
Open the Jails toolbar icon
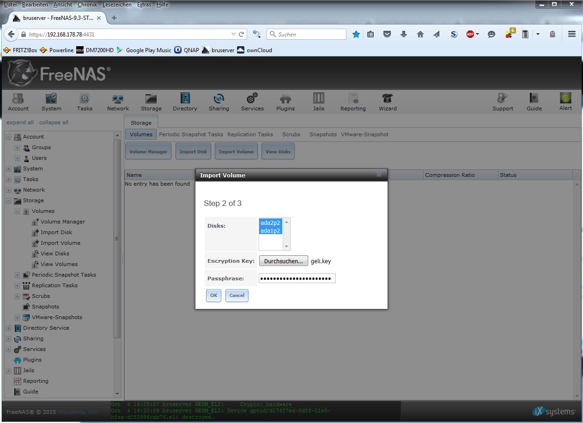318,102
